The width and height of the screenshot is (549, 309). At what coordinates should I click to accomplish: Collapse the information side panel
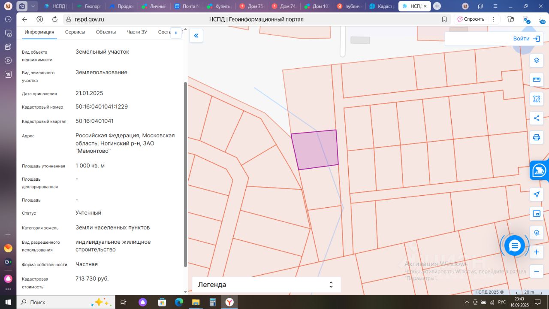pyautogui.click(x=196, y=36)
